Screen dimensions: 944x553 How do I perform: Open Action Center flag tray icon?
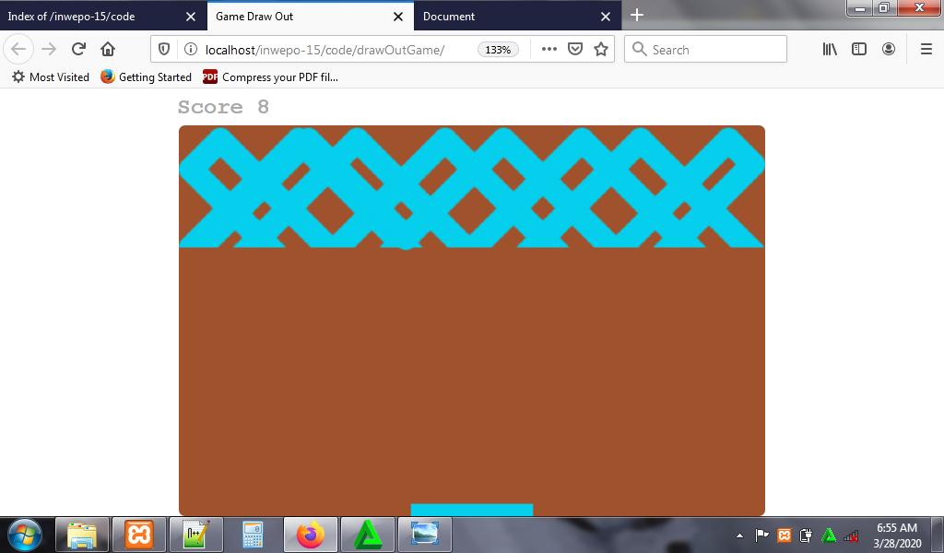(761, 535)
